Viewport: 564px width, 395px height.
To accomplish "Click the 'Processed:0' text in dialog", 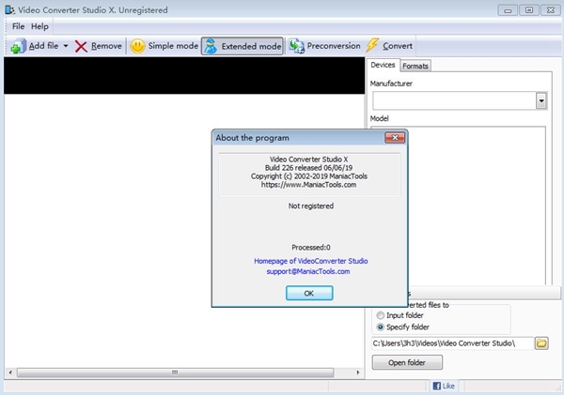I will 311,248.
